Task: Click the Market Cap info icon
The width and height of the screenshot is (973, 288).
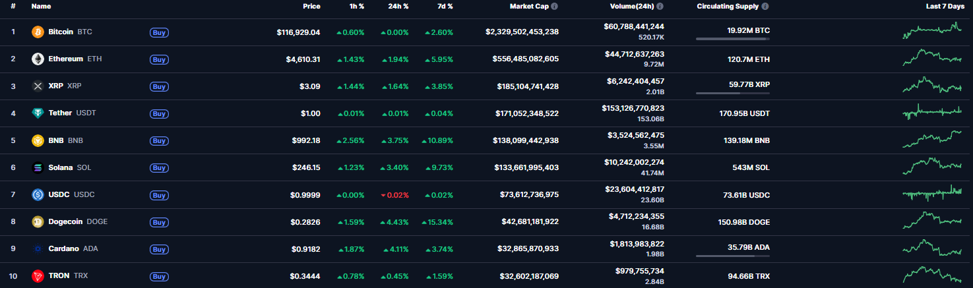Action: tap(554, 6)
